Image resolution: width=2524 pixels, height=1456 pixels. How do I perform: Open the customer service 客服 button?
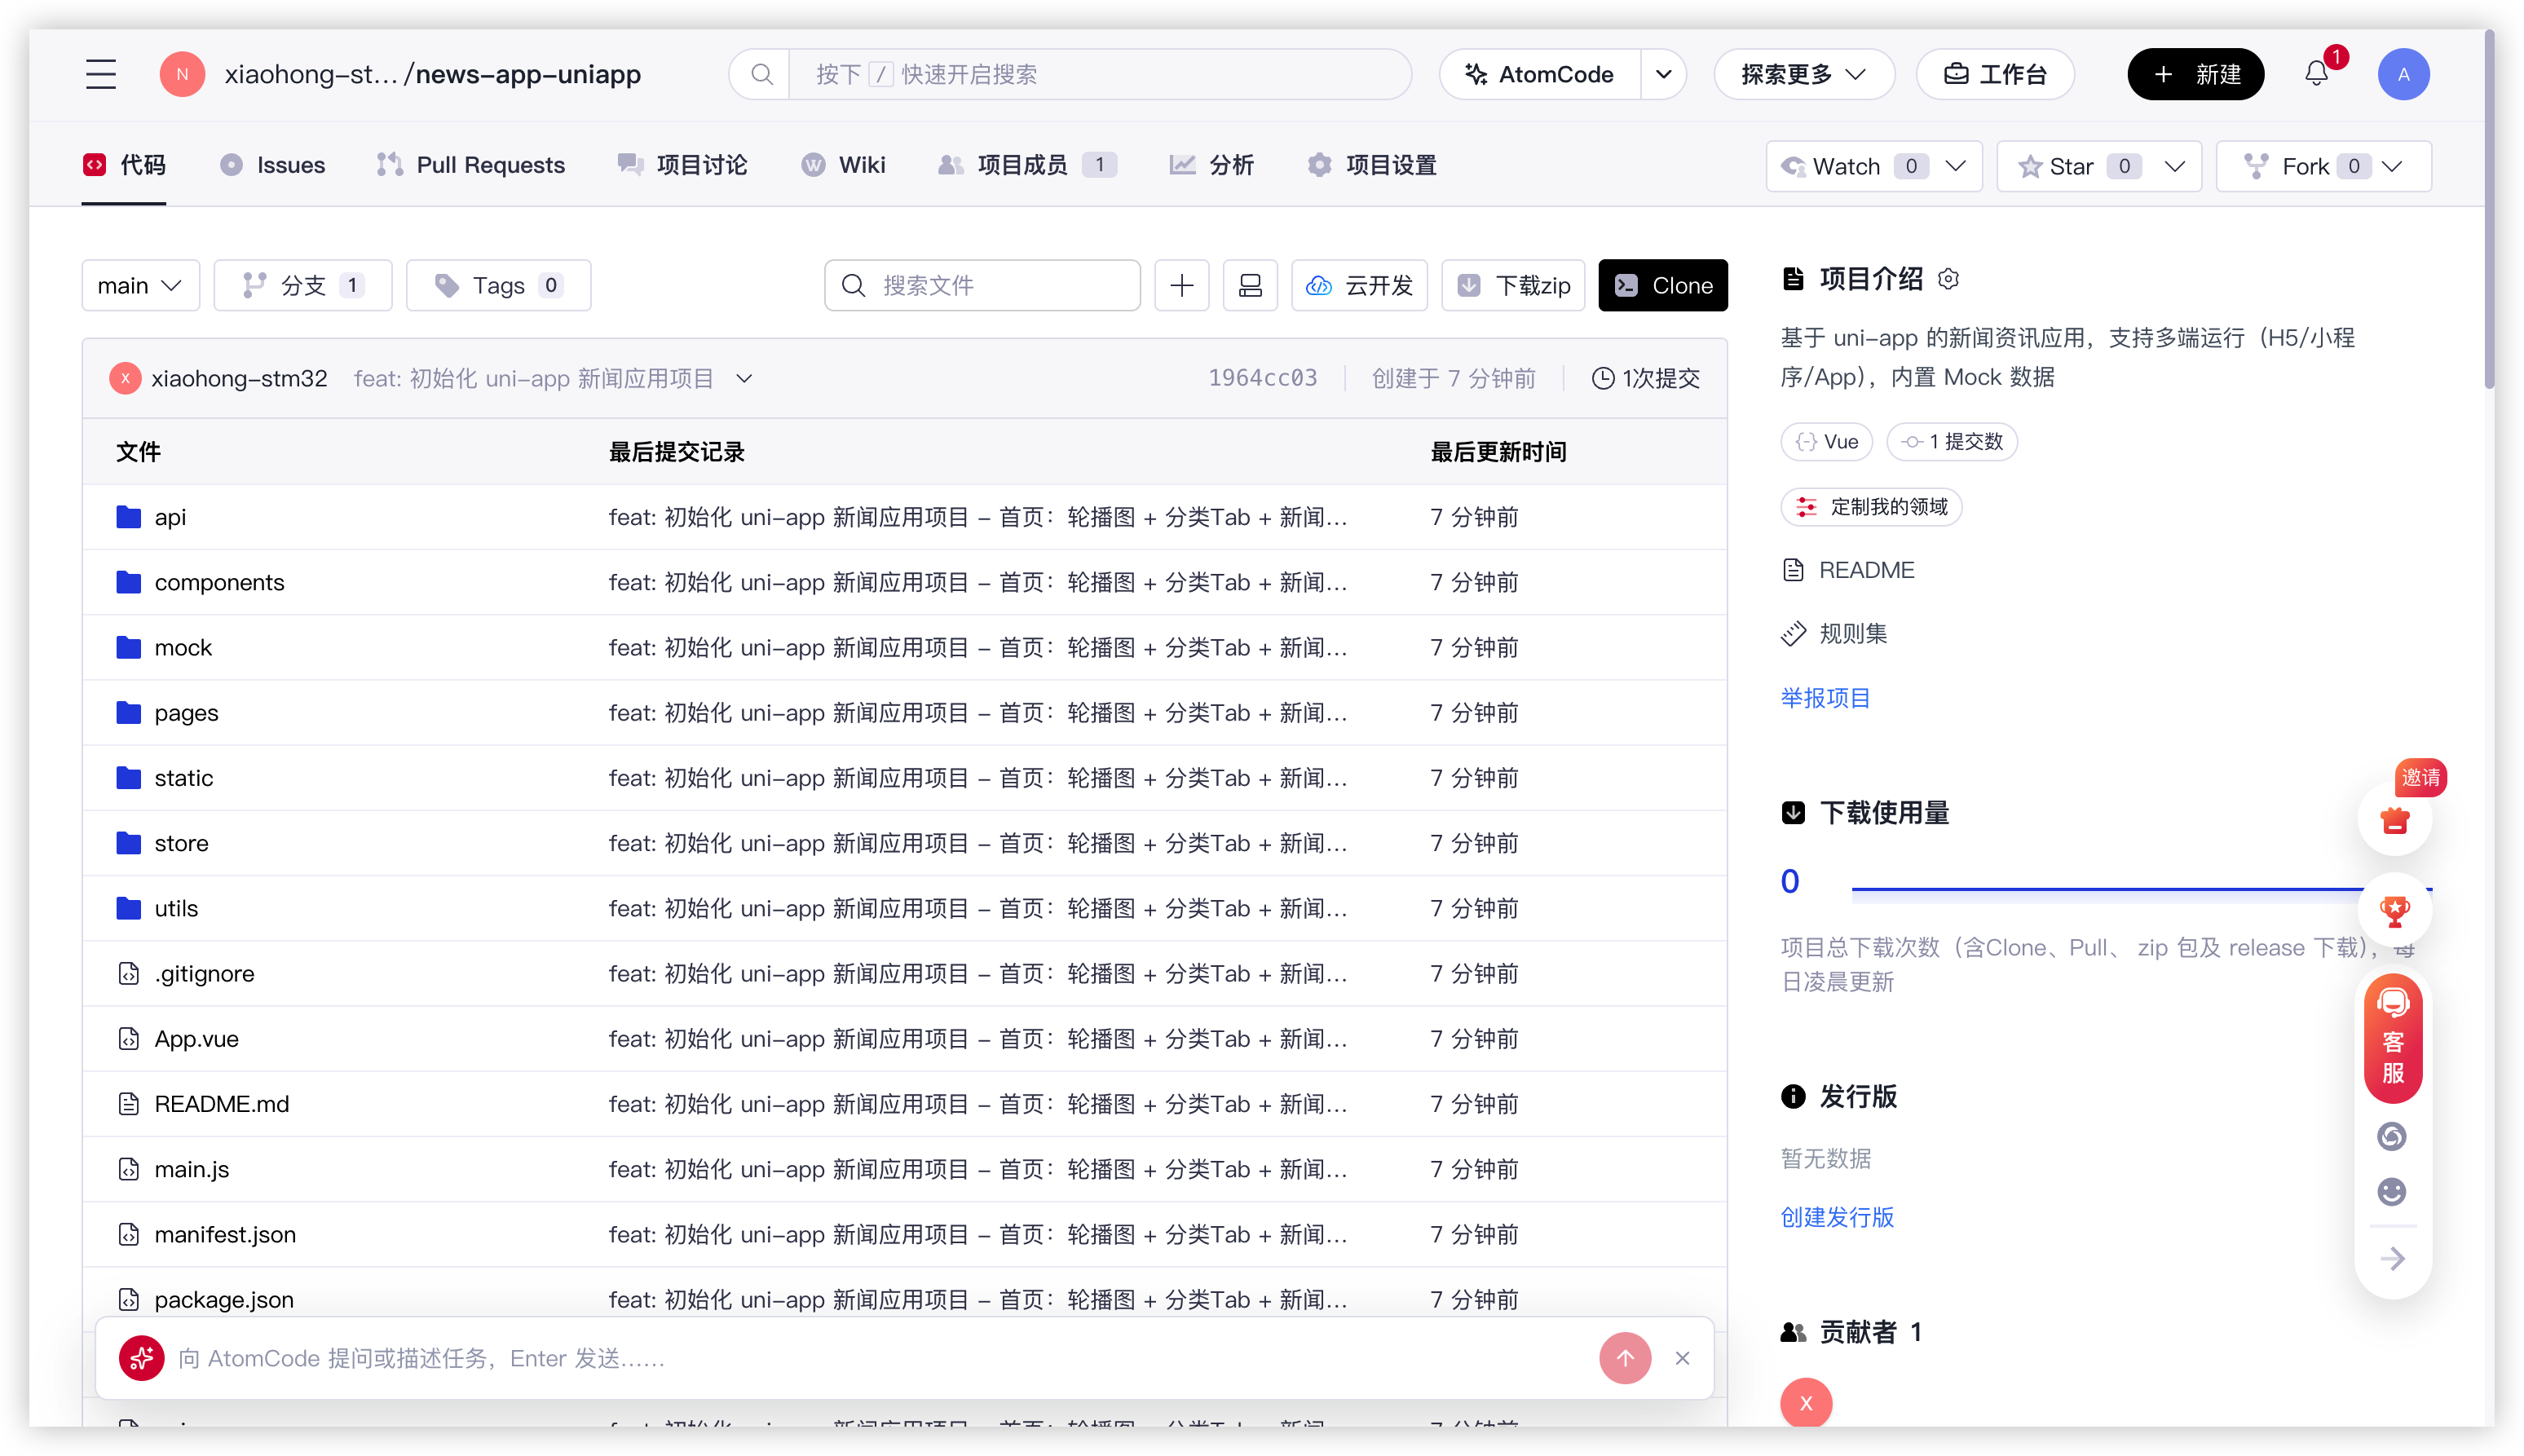pos(2393,1039)
